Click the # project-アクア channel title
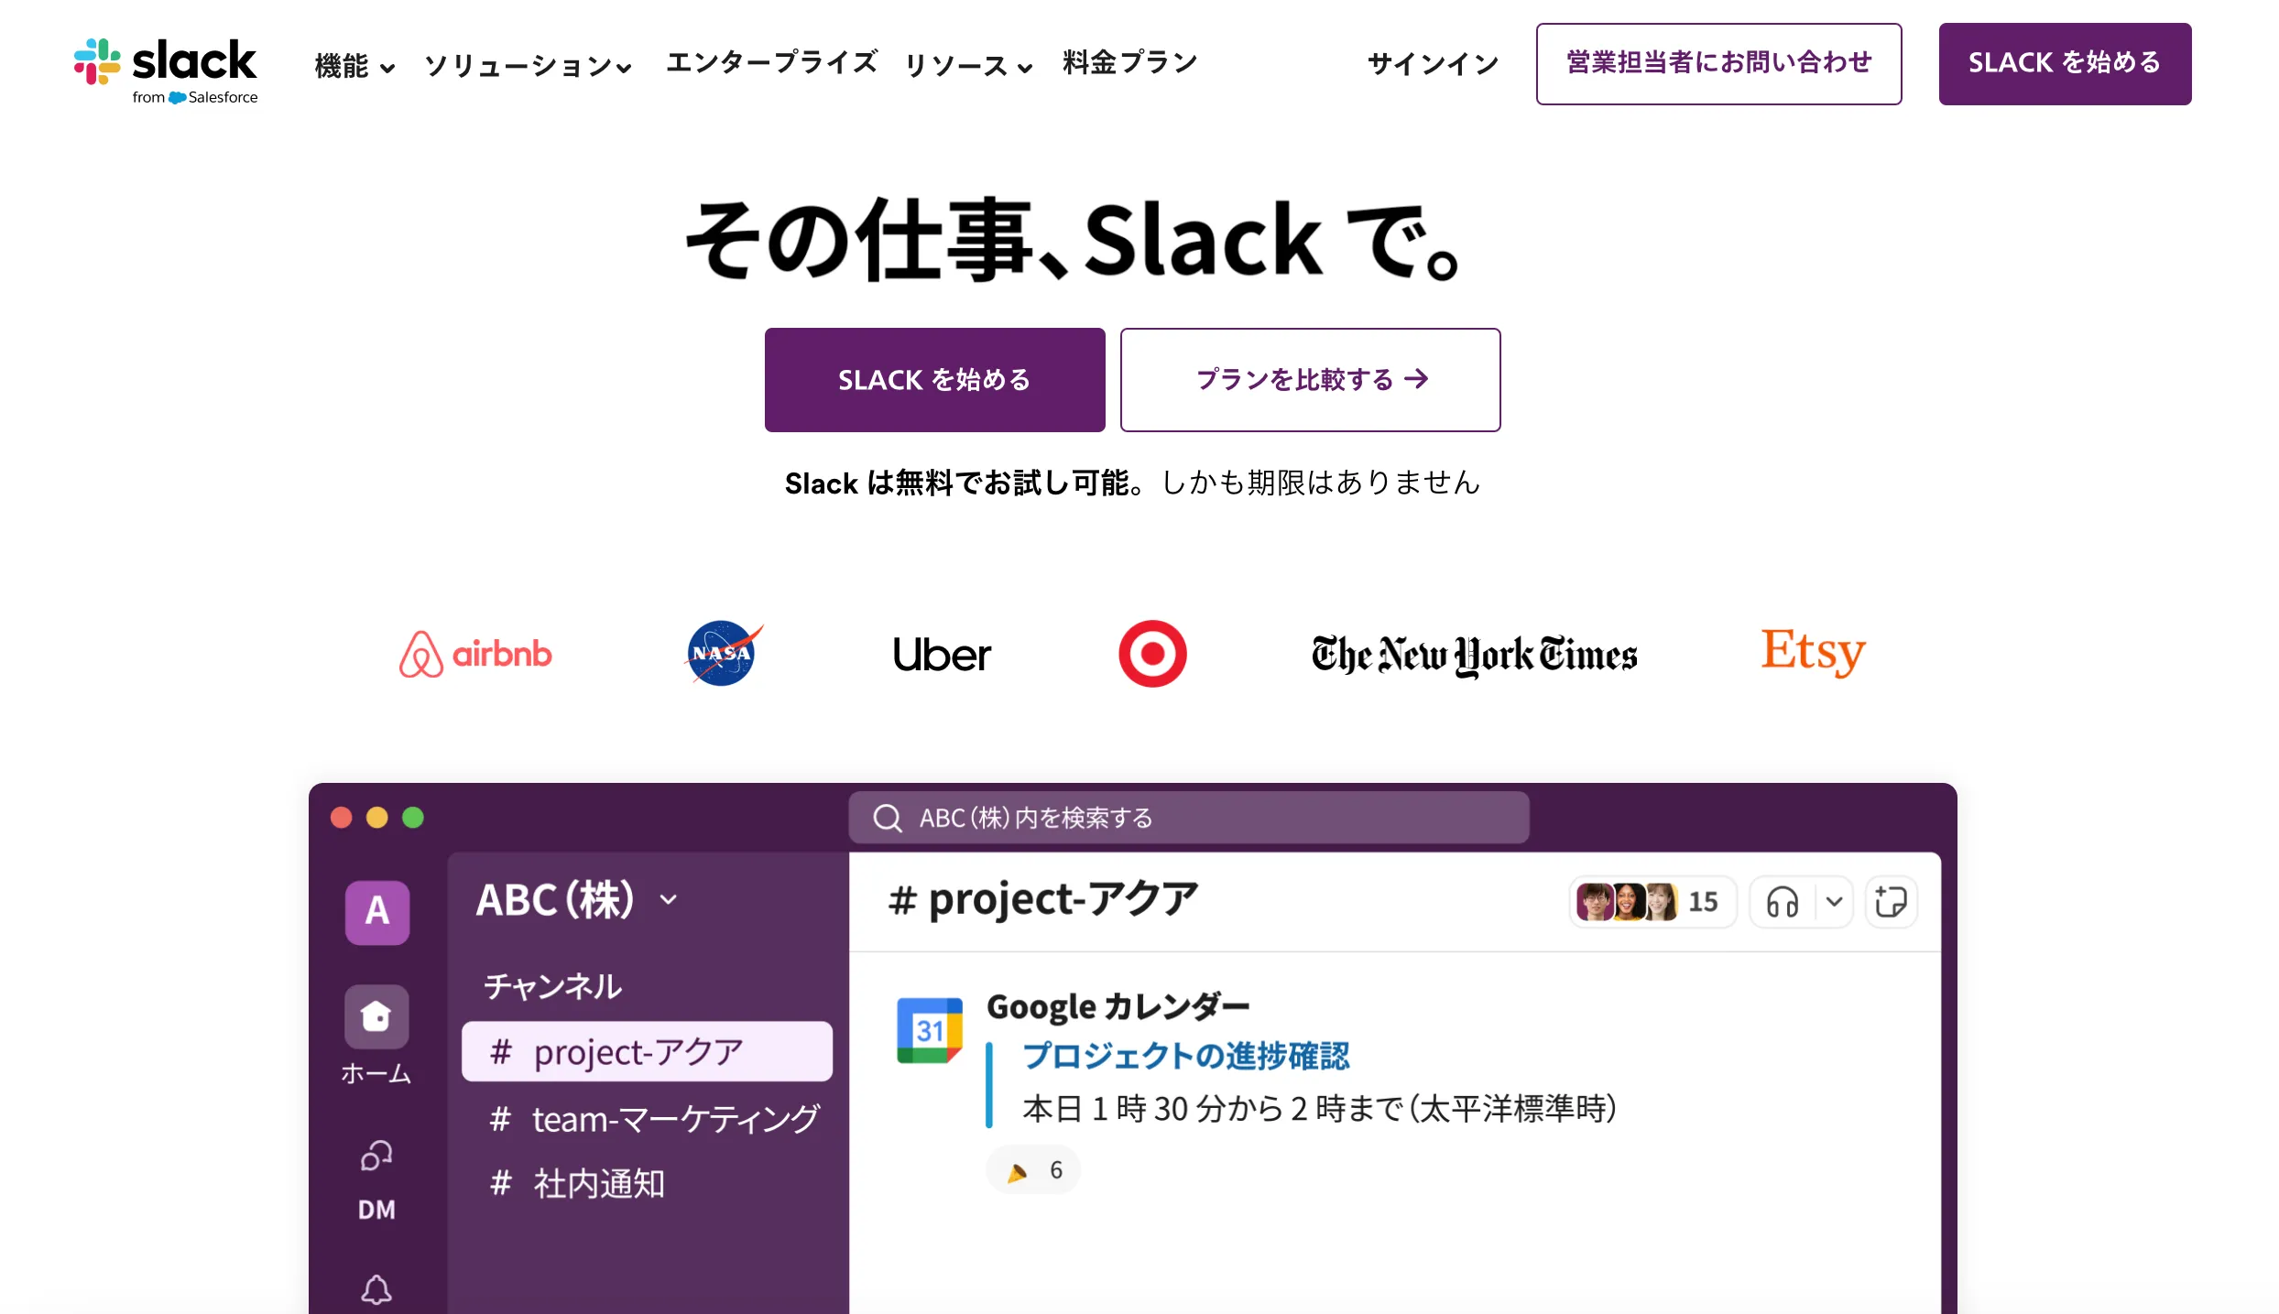Viewport: 2279px width, 1314px height. tap(1042, 899)
